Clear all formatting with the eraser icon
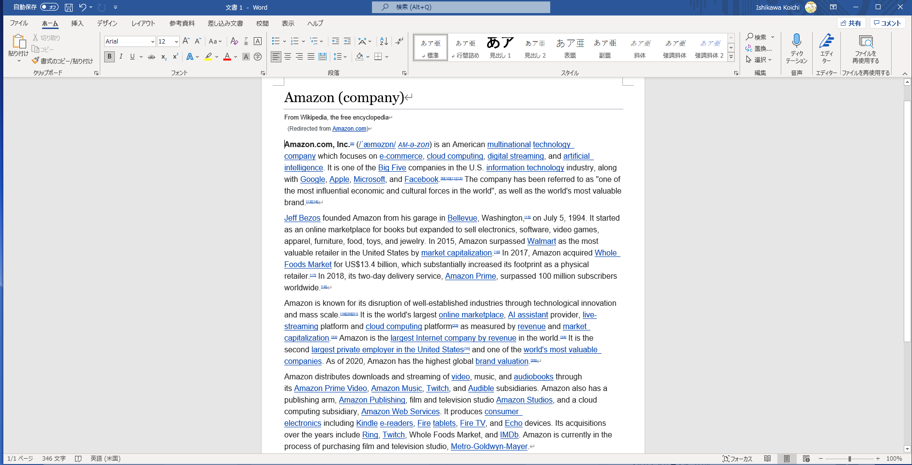This screenshot has width=912, height=465. pos(234,41)
